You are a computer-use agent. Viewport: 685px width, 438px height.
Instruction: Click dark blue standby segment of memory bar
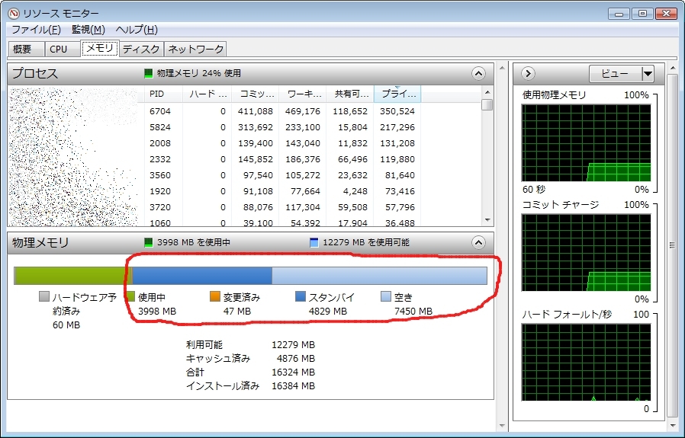pos(202,276)
